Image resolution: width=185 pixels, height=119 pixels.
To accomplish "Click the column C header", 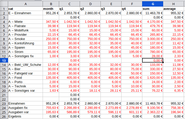I will pyautogui.click(x=69, y=4).
